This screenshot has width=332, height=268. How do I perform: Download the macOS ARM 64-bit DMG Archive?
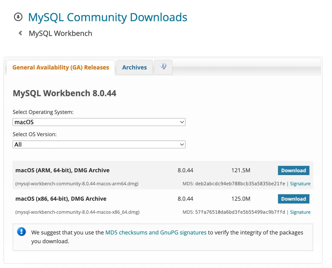pyautogui.click(x=293, y=170)
